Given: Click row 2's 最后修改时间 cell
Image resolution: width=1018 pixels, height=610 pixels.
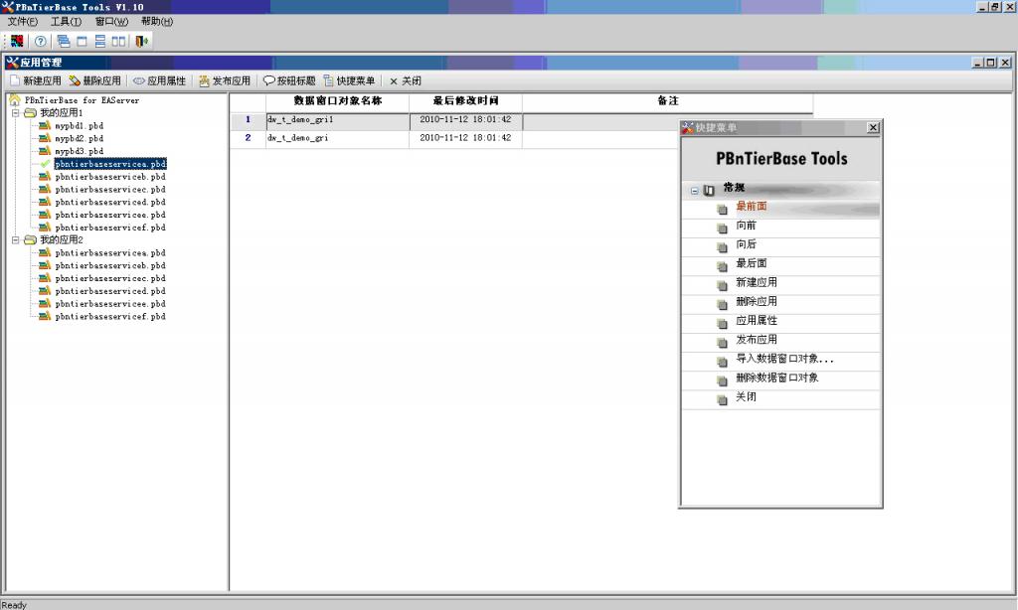Looking at the screenshot, I should pos(465,139).
